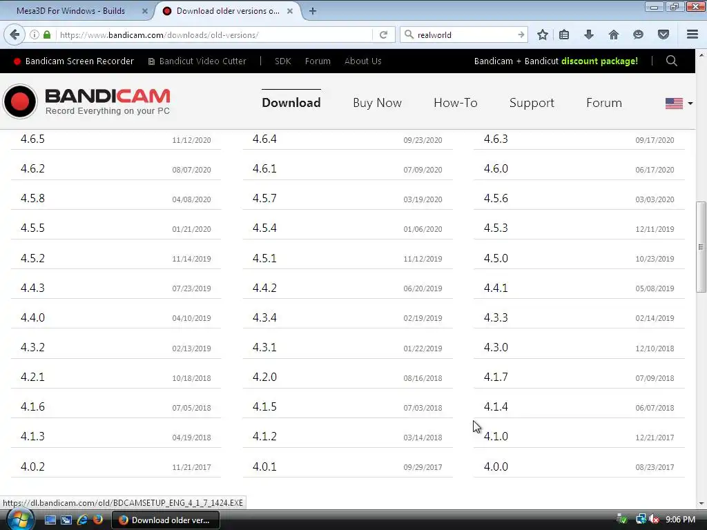The height and width of the screenshot is (530, 707).
Task: Download Bandicam version 4.1.7
Action: (496, 377)
